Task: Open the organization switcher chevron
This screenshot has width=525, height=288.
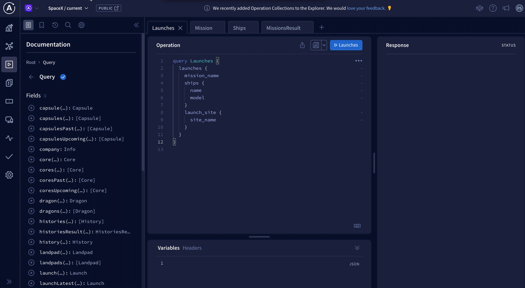Action: [x=36, y=8]
